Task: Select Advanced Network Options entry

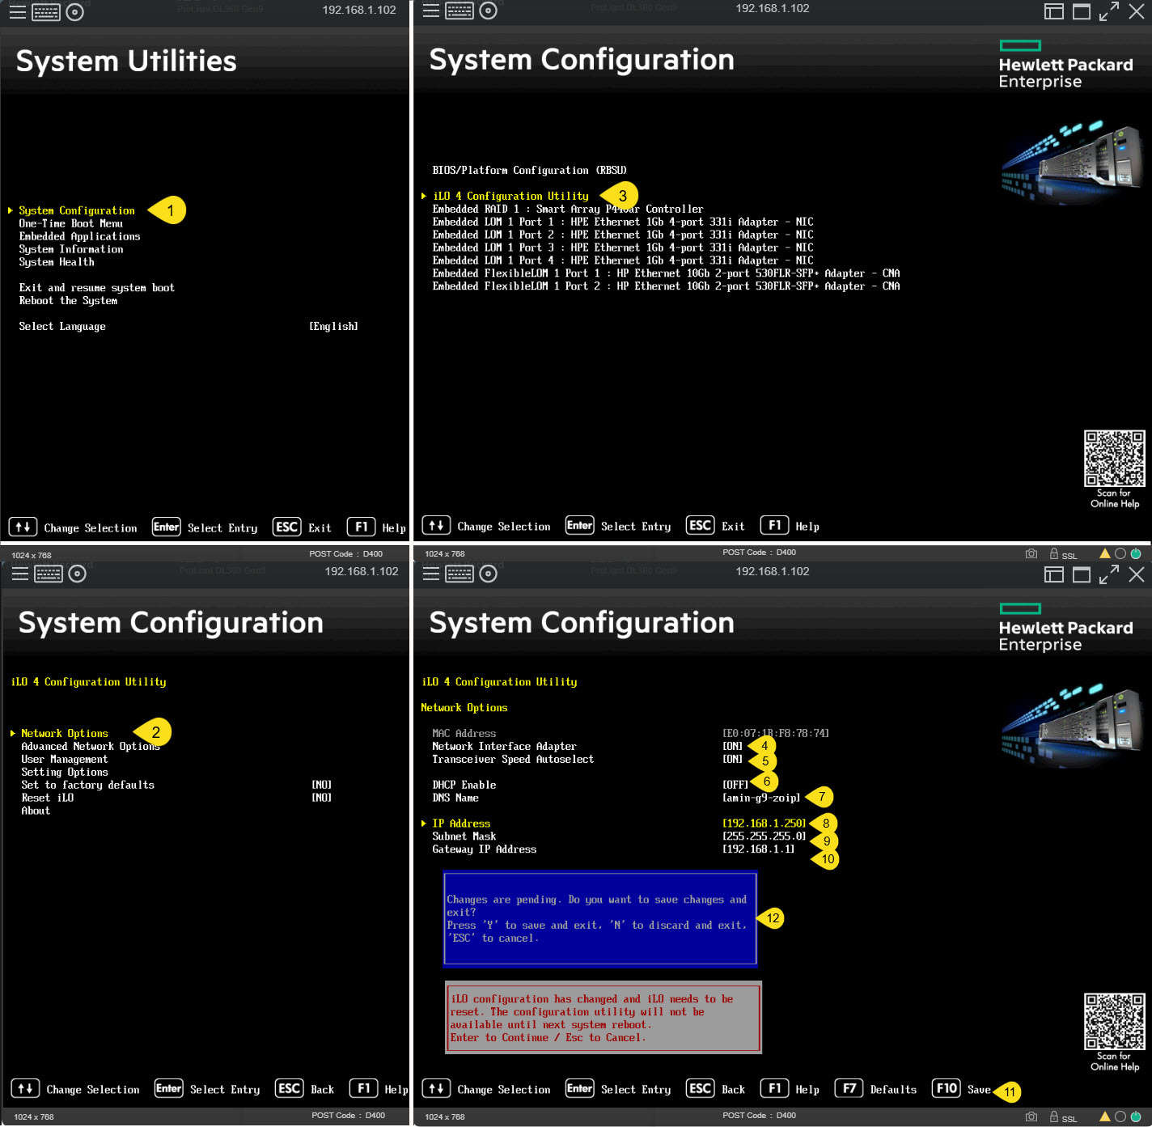Action: pos(91,747)
